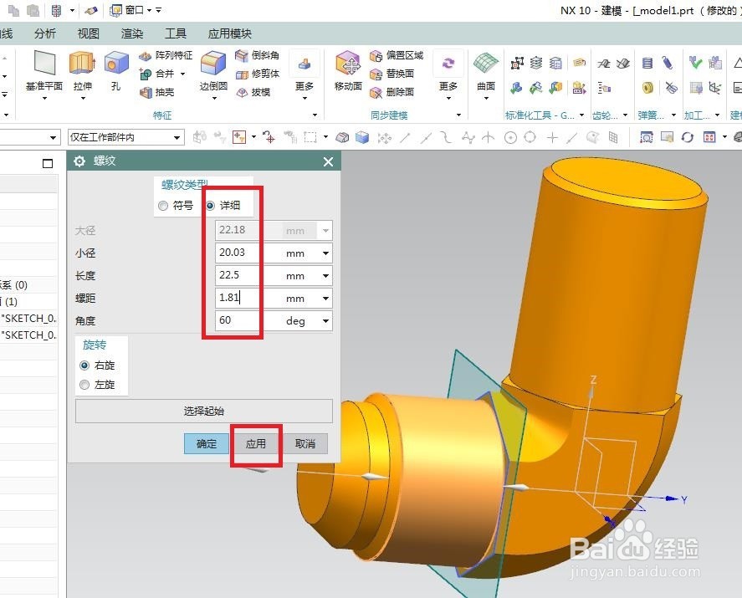Click the dashed rectangle selection icon

point(310,138)
